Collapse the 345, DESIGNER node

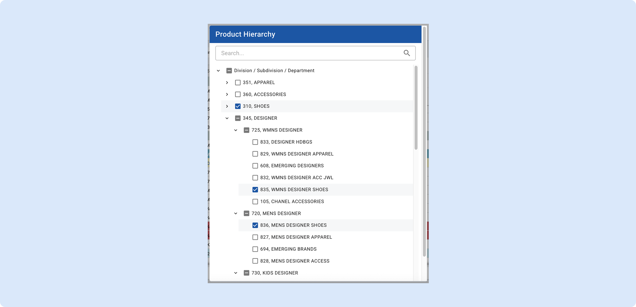pos(227,118)
